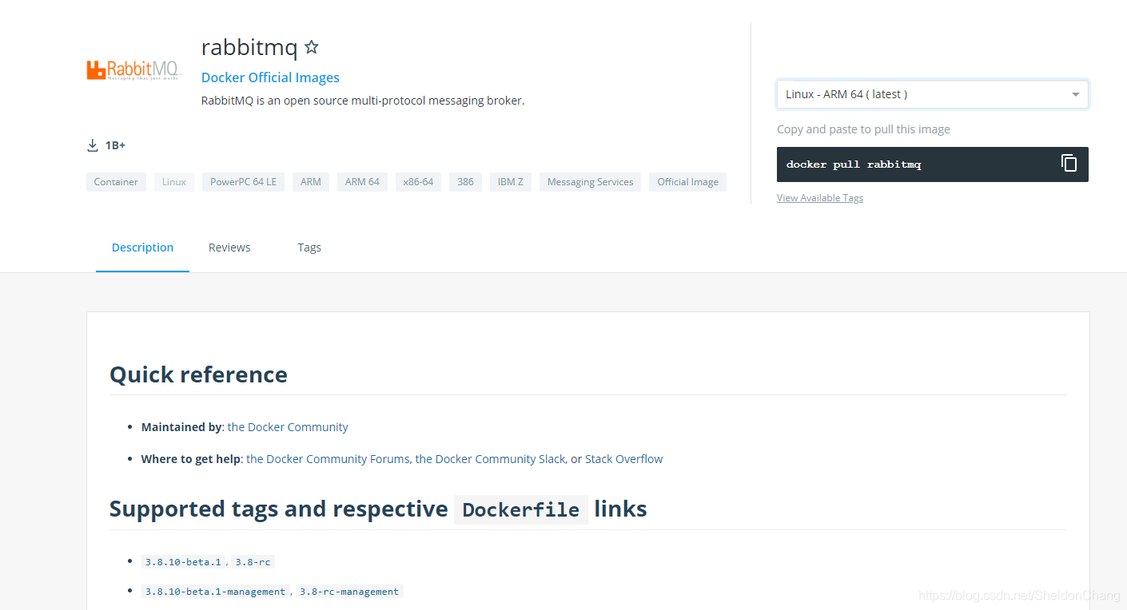This screenshot has height=610, width=1127.
Task: Select the IBM Z tag chip
Action: click(x=511, y=182)
